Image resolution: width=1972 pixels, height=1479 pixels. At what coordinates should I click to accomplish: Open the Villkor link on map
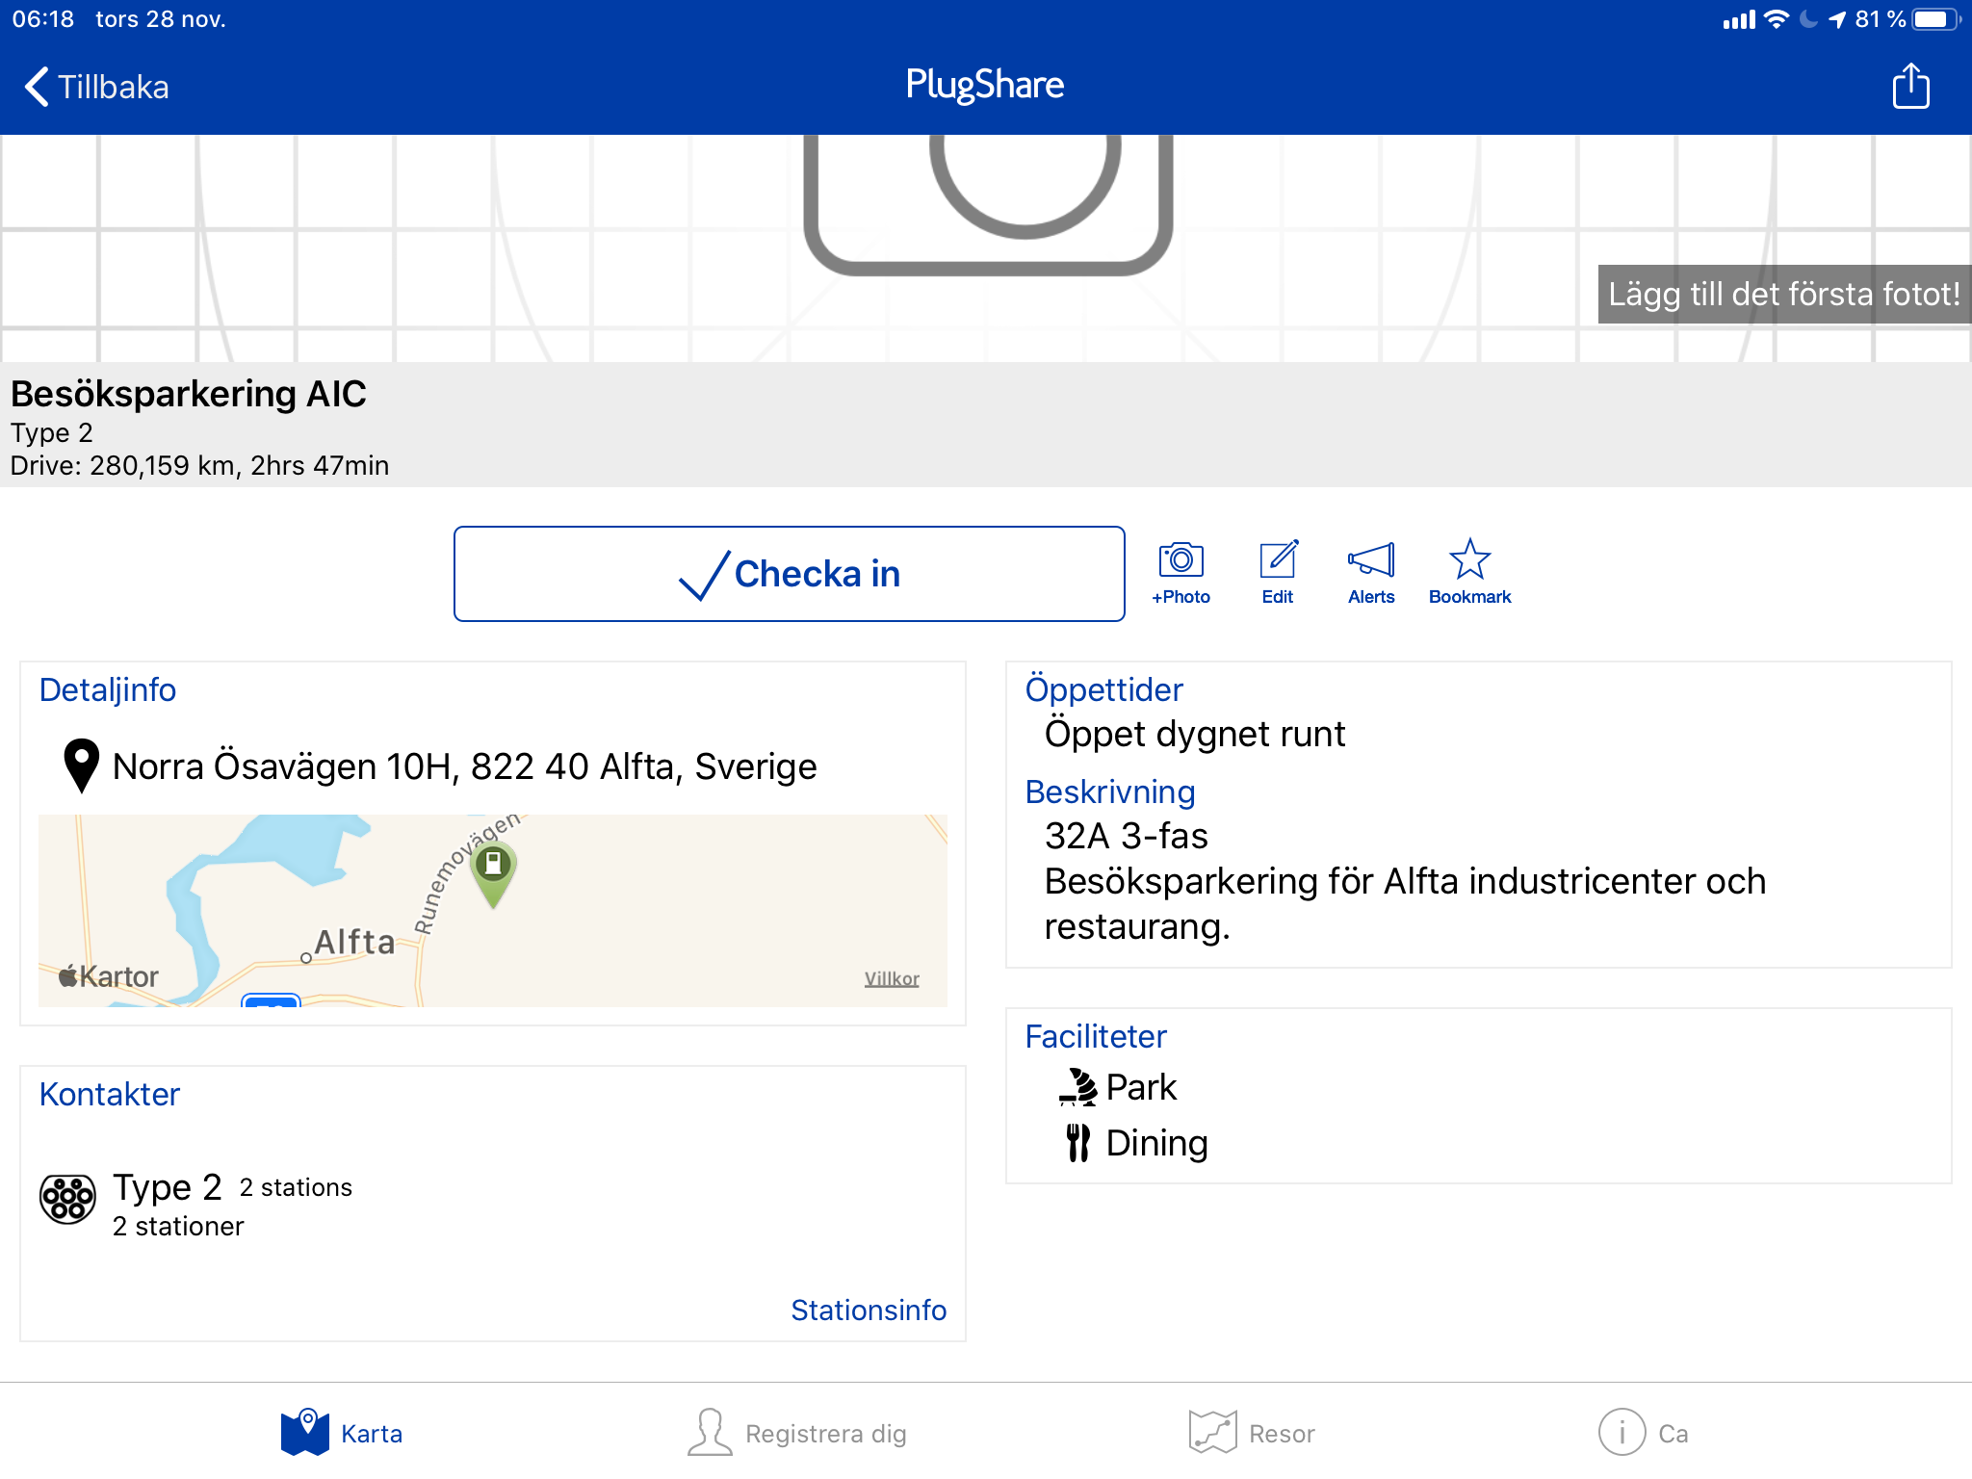click(x=892, y=978)
